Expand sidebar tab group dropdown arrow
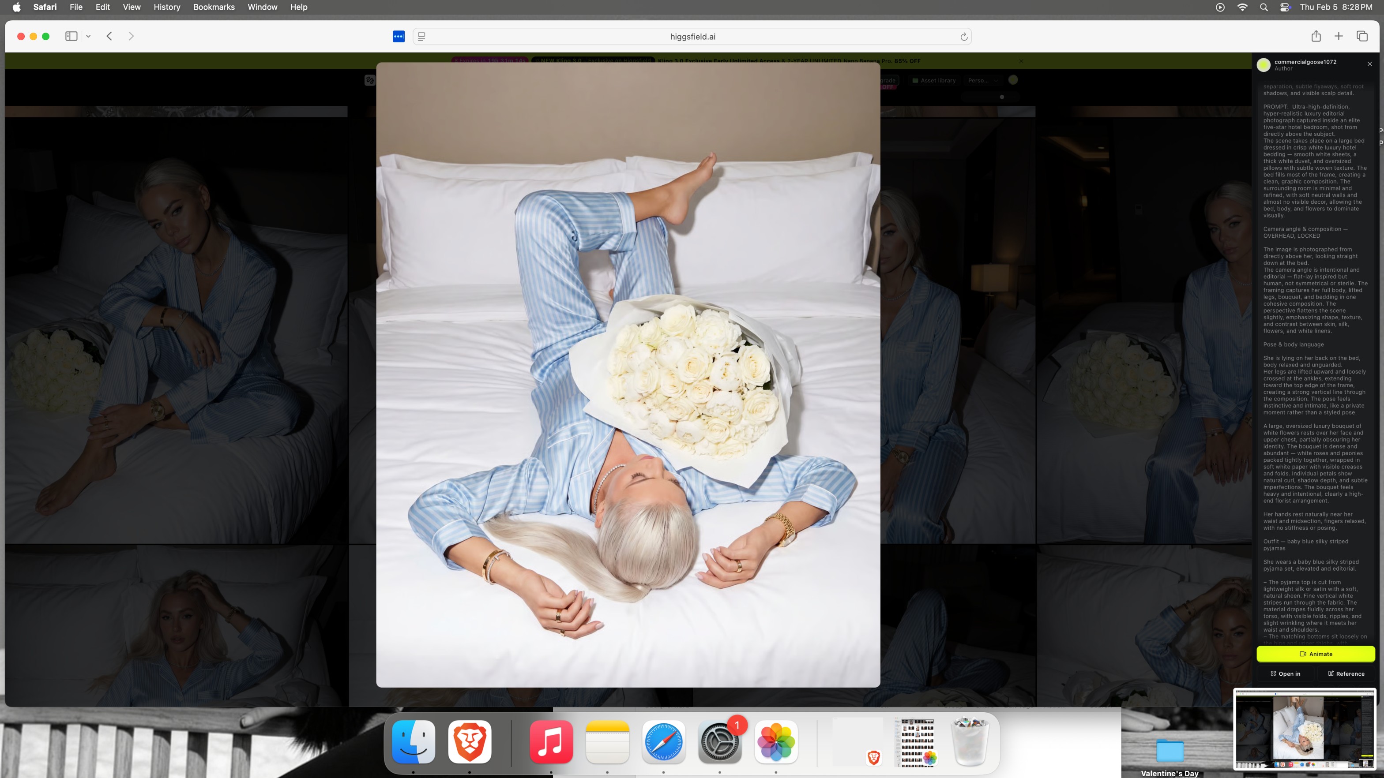This screenshot has width=1384, height=778. (88, 37)
